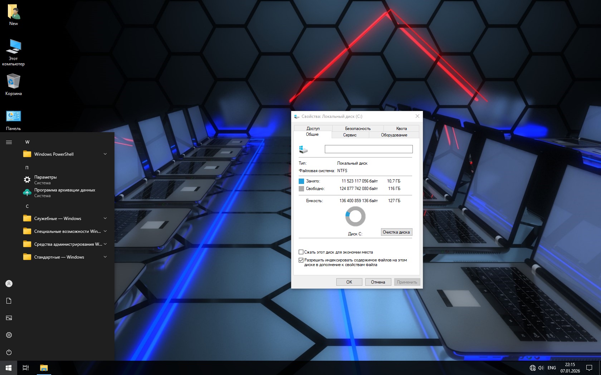Image resolution: width=601 pixels, height=375 pixels.
Task: Click the power icon in Start menu
Action: pyautogui.click(x=9, y=352)
